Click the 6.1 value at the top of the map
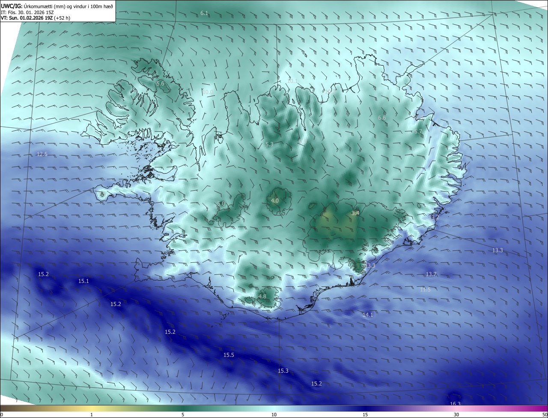This screenshot has height=418, width=548. (204, 13)
